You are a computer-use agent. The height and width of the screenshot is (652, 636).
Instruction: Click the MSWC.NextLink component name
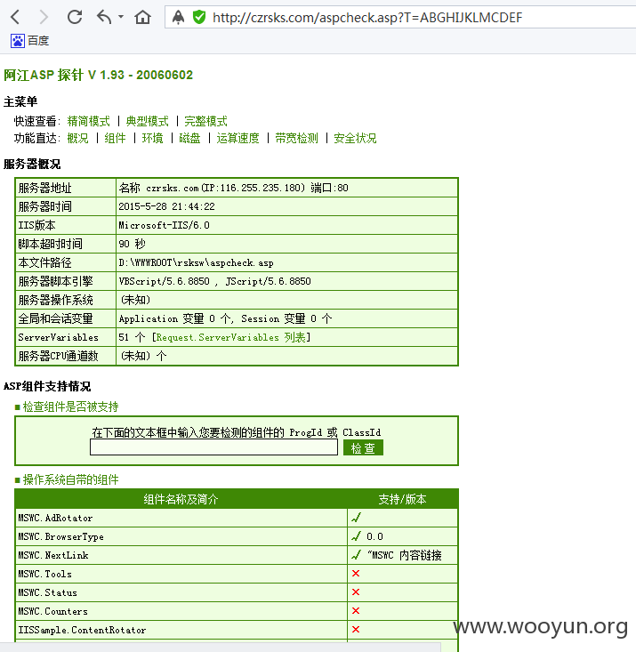click(x=53, y=555)
